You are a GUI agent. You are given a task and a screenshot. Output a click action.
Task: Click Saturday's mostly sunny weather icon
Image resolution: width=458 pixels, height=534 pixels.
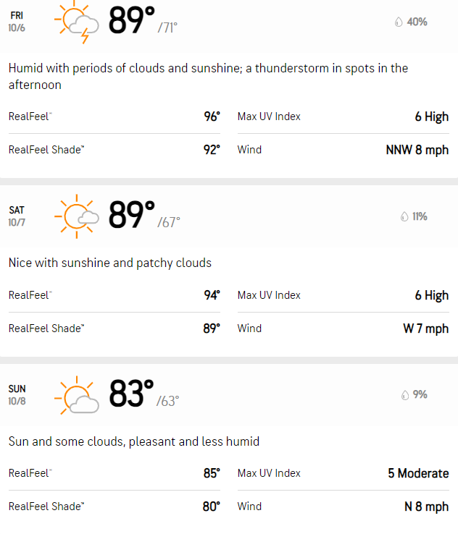coord(77,216)
